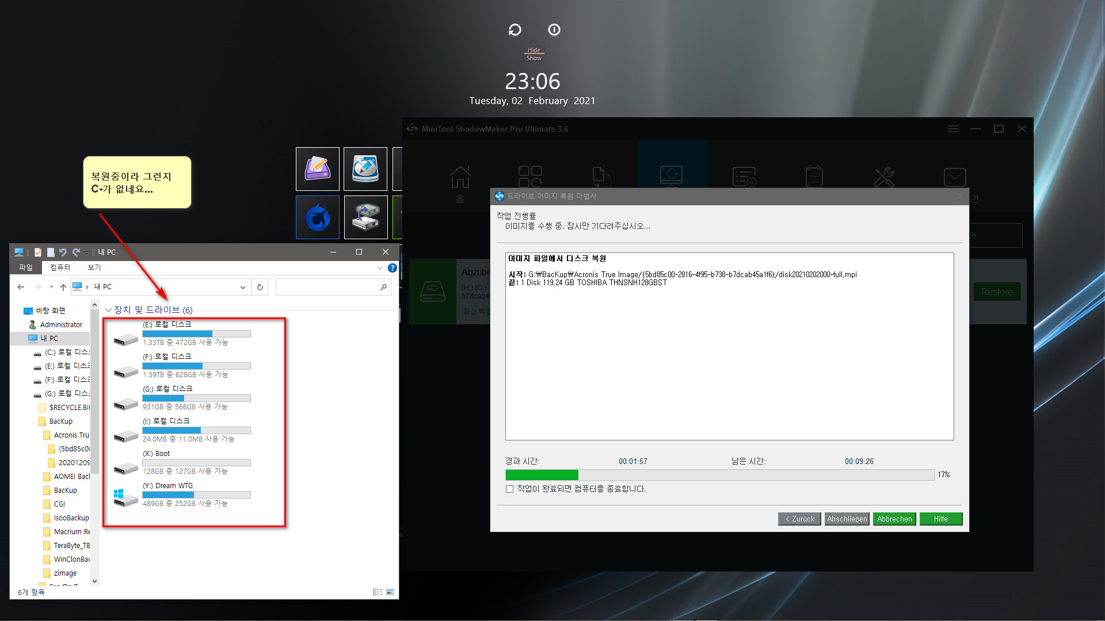The width and height of the screenshot is (1105, 621).
Task: Open MiniTool ShadowMaker Backup grid icon
Action: [530, 177]
